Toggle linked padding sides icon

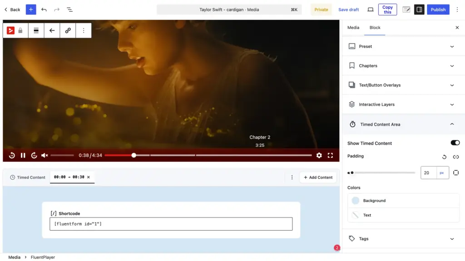click(x=456, y=157)
